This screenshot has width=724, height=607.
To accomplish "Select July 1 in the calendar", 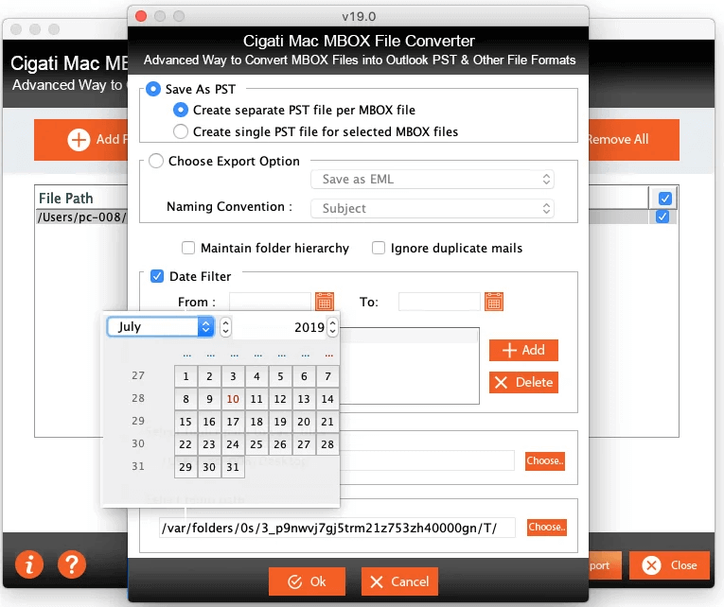I will point(185,376).
